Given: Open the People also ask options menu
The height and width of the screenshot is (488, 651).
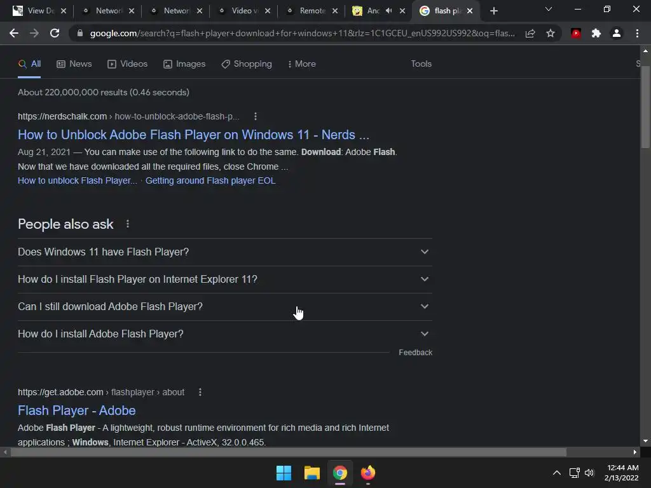Looking at the screenshot, I should click(127, 224).
